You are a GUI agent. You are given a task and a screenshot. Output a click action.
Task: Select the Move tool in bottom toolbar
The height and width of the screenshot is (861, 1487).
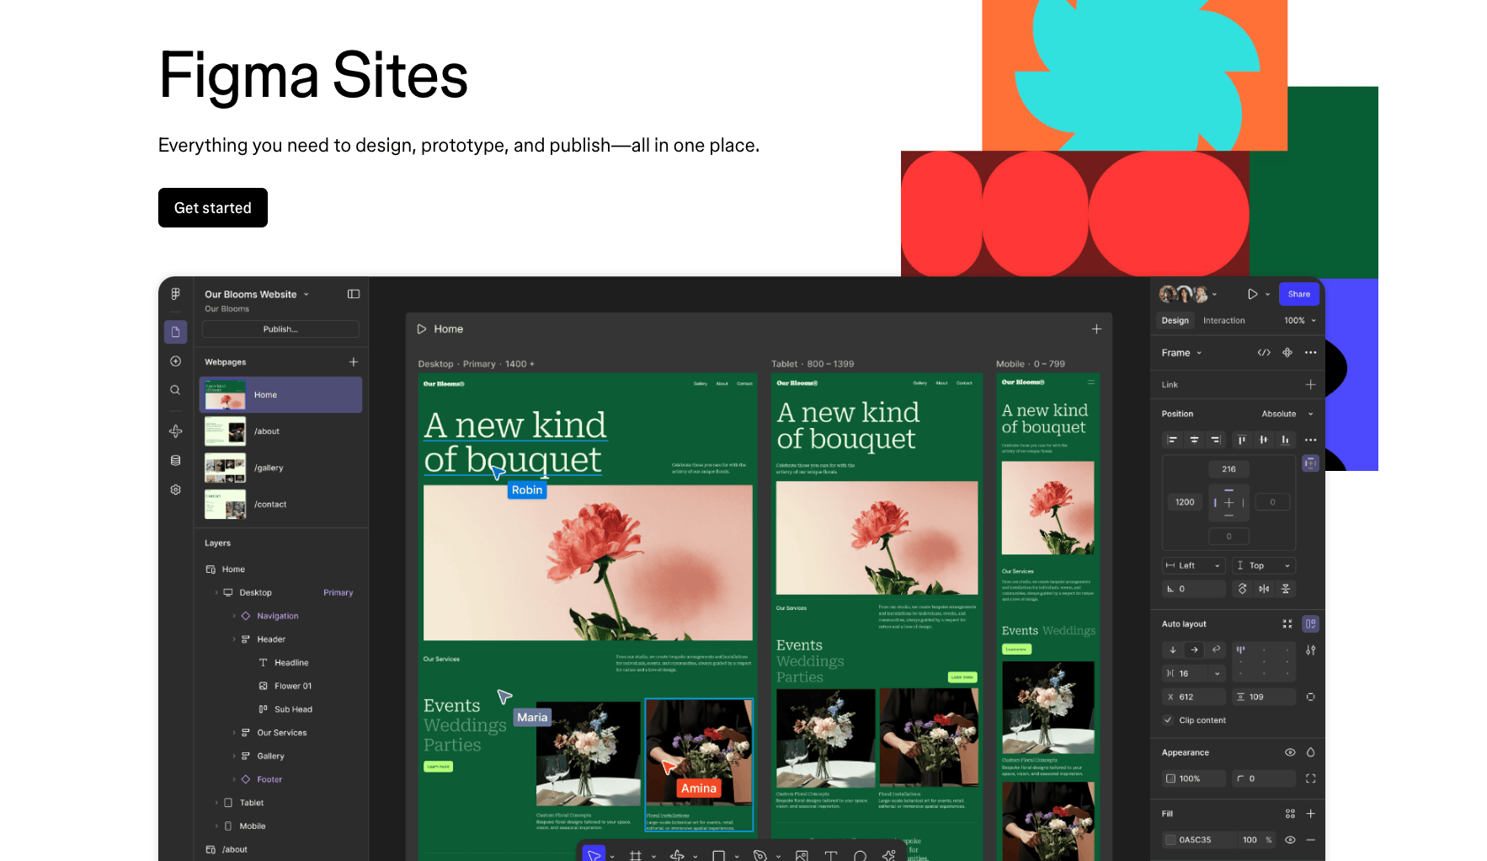(x=594, y=854)
